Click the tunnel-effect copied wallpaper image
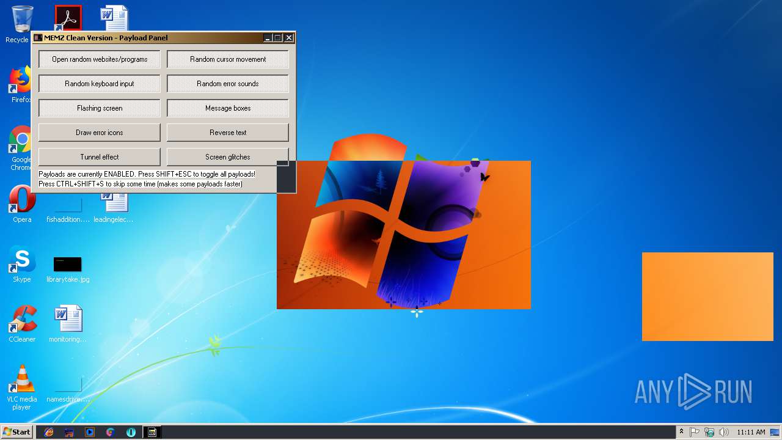Screen dimensions: 782x440 (x=404, y=235)
